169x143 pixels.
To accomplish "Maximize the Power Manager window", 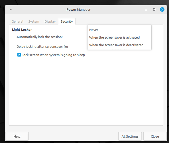I will [154, 9].
